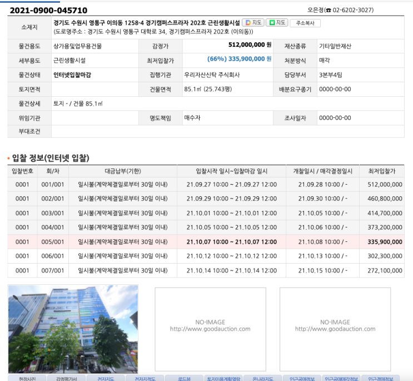Click the 입찰 정보(인터넷 입찰) section heading

pyautogui.click(x=51, y=158)
